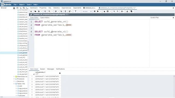This screenshot has height=98, width=175.
Task: Click the Stop query square icon
Action: click(95, 11)
